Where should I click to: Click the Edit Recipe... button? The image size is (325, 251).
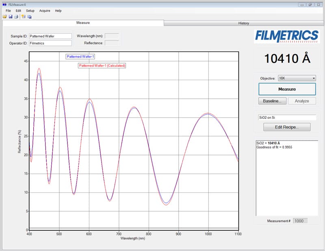[x=287, y=127]
